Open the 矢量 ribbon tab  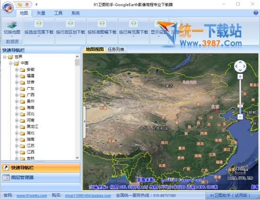41,13
